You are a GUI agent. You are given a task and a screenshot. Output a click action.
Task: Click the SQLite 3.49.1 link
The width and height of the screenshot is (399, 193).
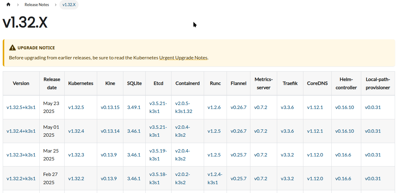click(134, 107)
